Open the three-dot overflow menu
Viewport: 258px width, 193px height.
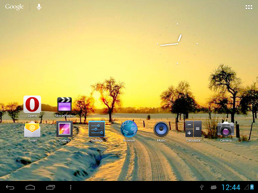tap(71, 187)
